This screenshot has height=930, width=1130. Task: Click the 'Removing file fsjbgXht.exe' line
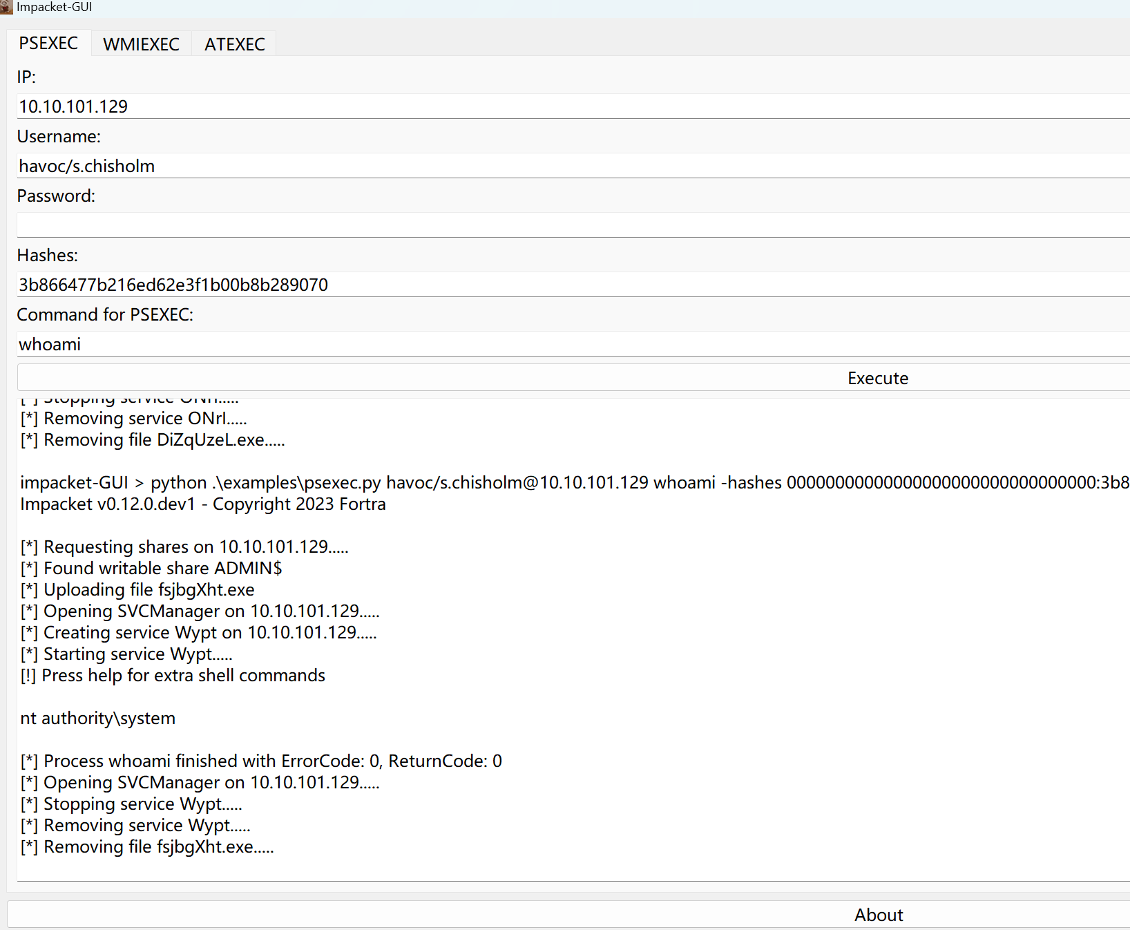pos(147,847)
